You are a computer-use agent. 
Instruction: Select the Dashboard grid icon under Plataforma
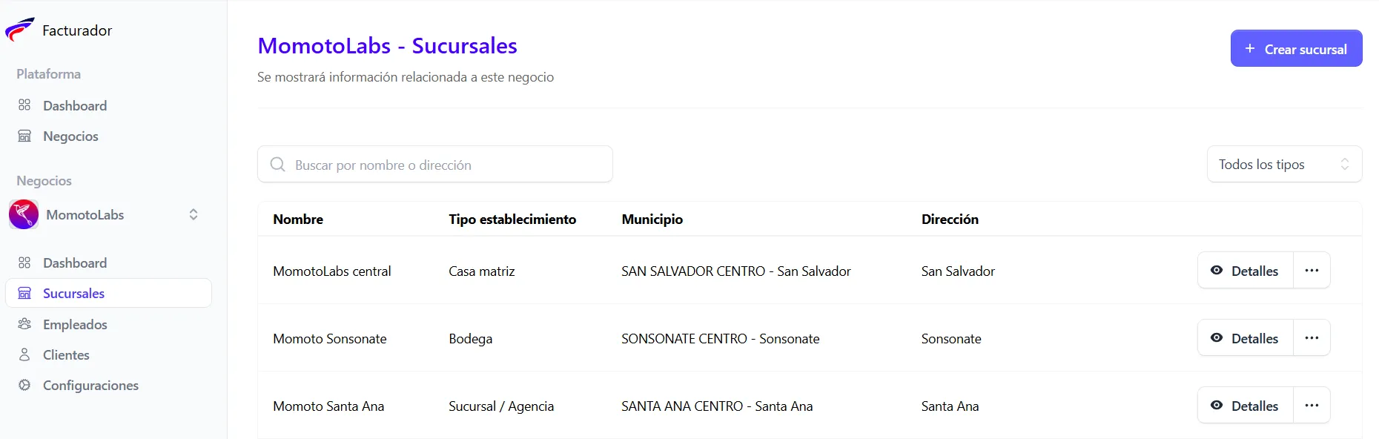[24, 105]
